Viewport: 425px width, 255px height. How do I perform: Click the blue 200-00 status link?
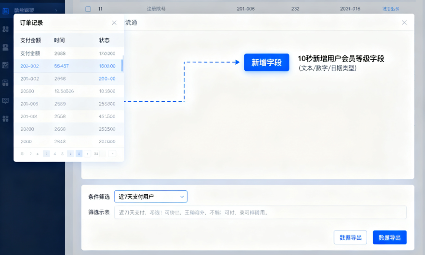click(x=107, y=79)
